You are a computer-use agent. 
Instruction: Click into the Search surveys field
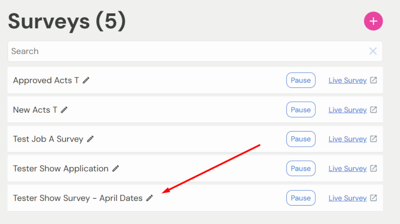[x=181, y=51]
